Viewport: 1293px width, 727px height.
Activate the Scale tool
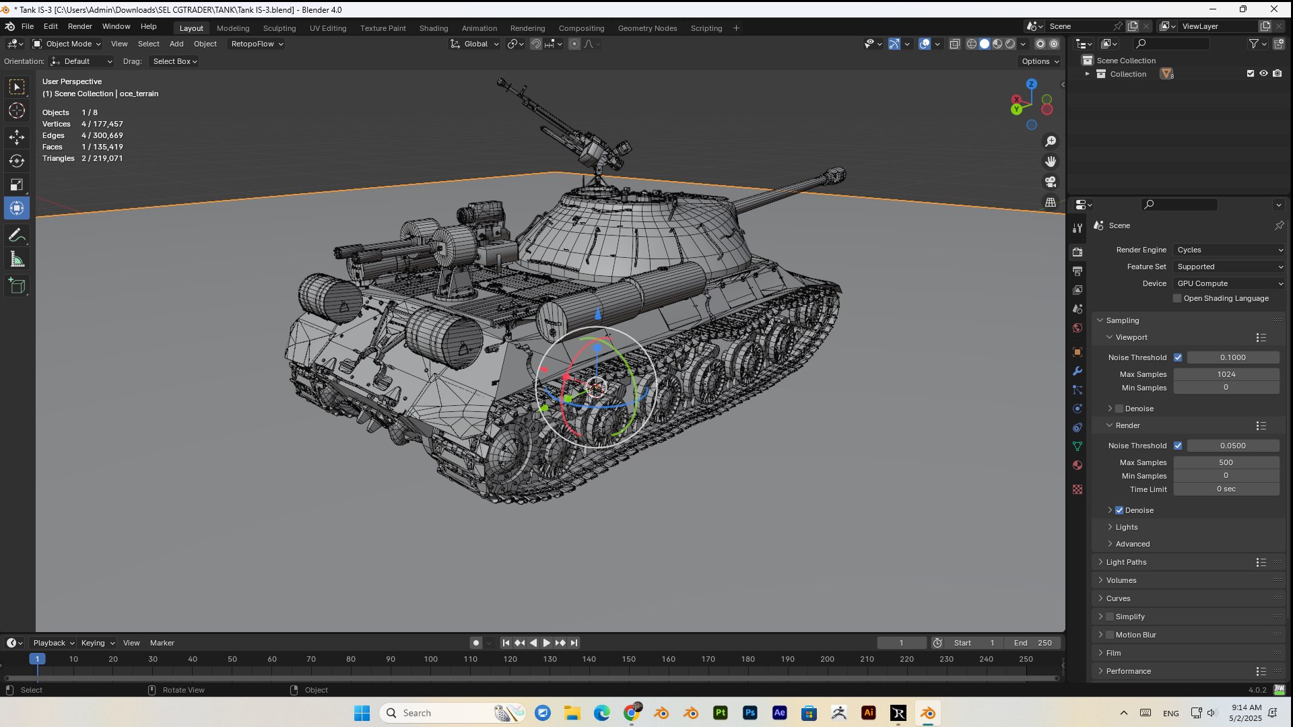pyautogui.click(x=17, y=184)
